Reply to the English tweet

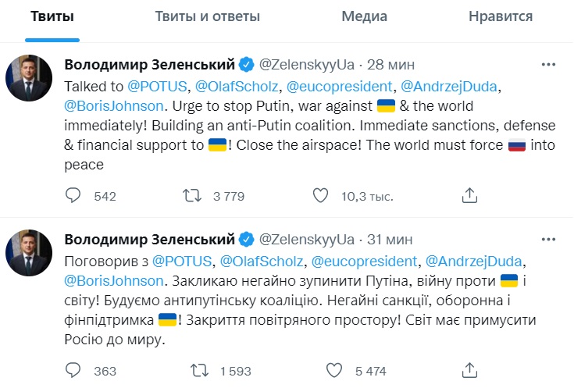pyautogui.click(x=73, y=195)
